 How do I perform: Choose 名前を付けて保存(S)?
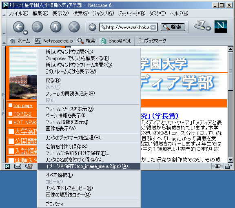pyautogui.click(x=89, y=147)
